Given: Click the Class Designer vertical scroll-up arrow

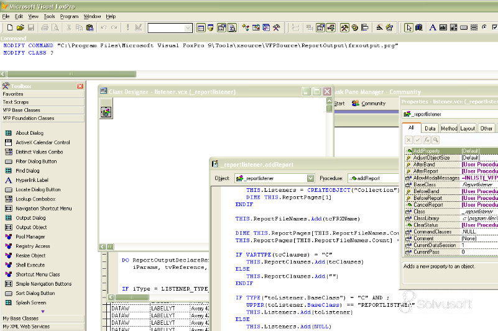Looking at the screenshot, I should (x=330, y=101).
